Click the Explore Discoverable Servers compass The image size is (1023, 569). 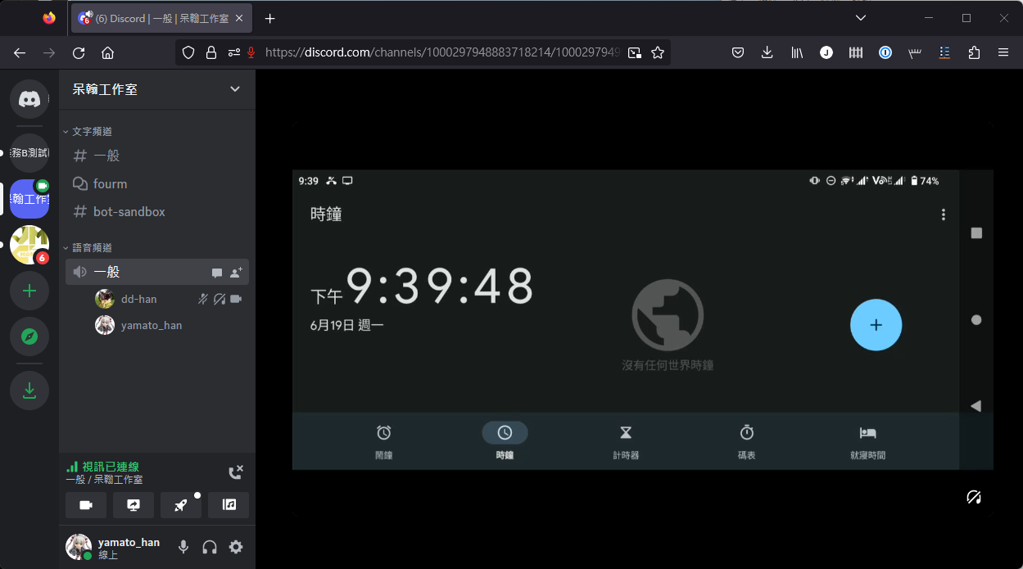point(29,336)
